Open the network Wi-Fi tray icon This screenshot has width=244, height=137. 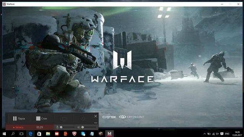coord(213,134)
